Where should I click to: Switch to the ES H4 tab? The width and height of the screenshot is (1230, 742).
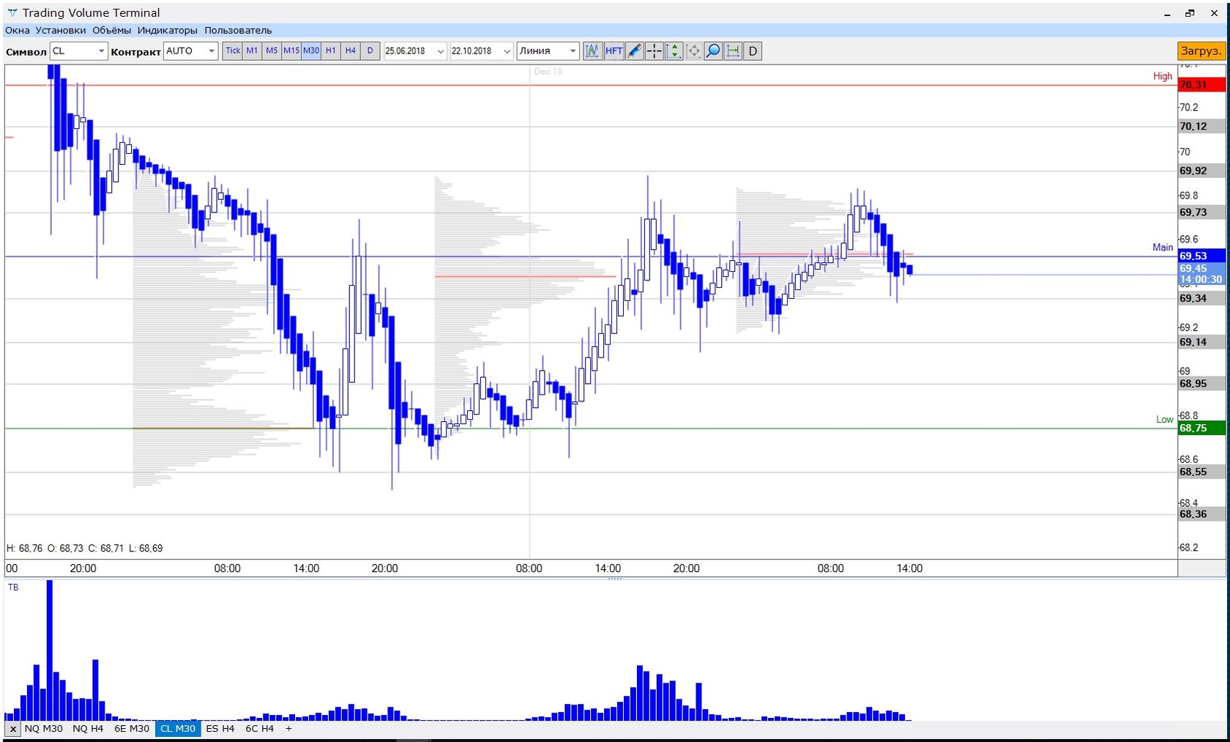(x=220, y=729)
